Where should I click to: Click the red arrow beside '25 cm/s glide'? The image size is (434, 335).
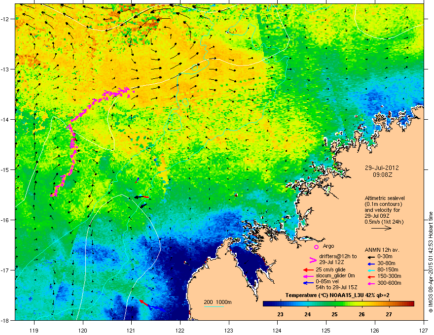[308, 270]
